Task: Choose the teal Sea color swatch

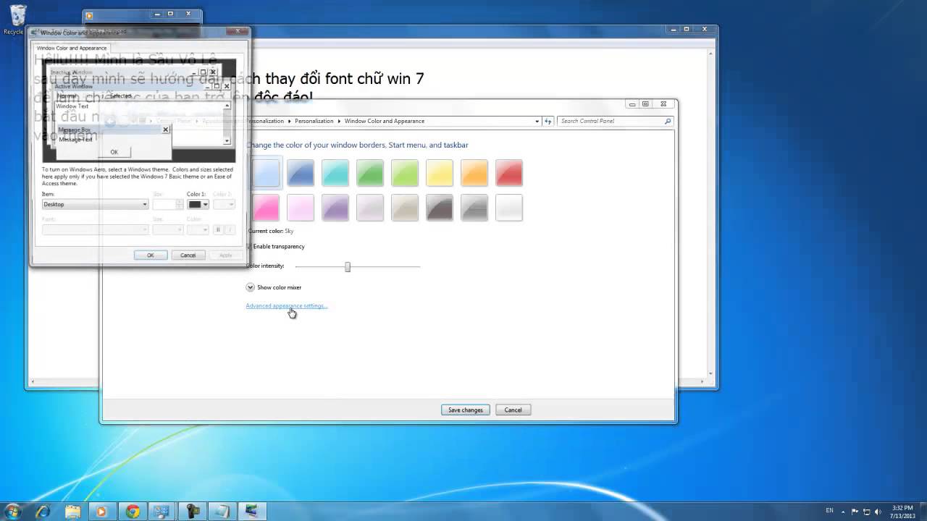Action: point(335,173)
